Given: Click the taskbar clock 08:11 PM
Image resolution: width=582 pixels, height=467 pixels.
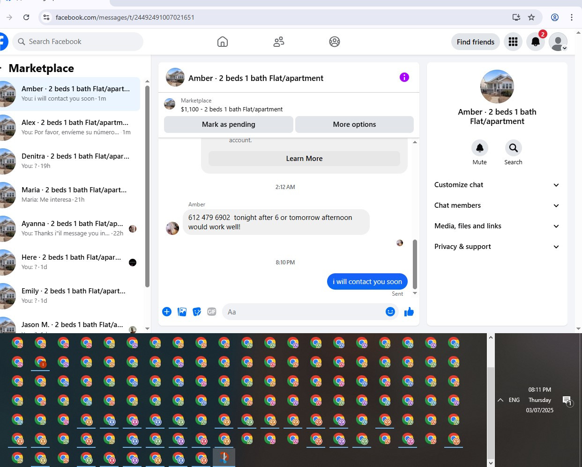Looking at the screenshot, I should pyautogui.click(x=540, y=390).
